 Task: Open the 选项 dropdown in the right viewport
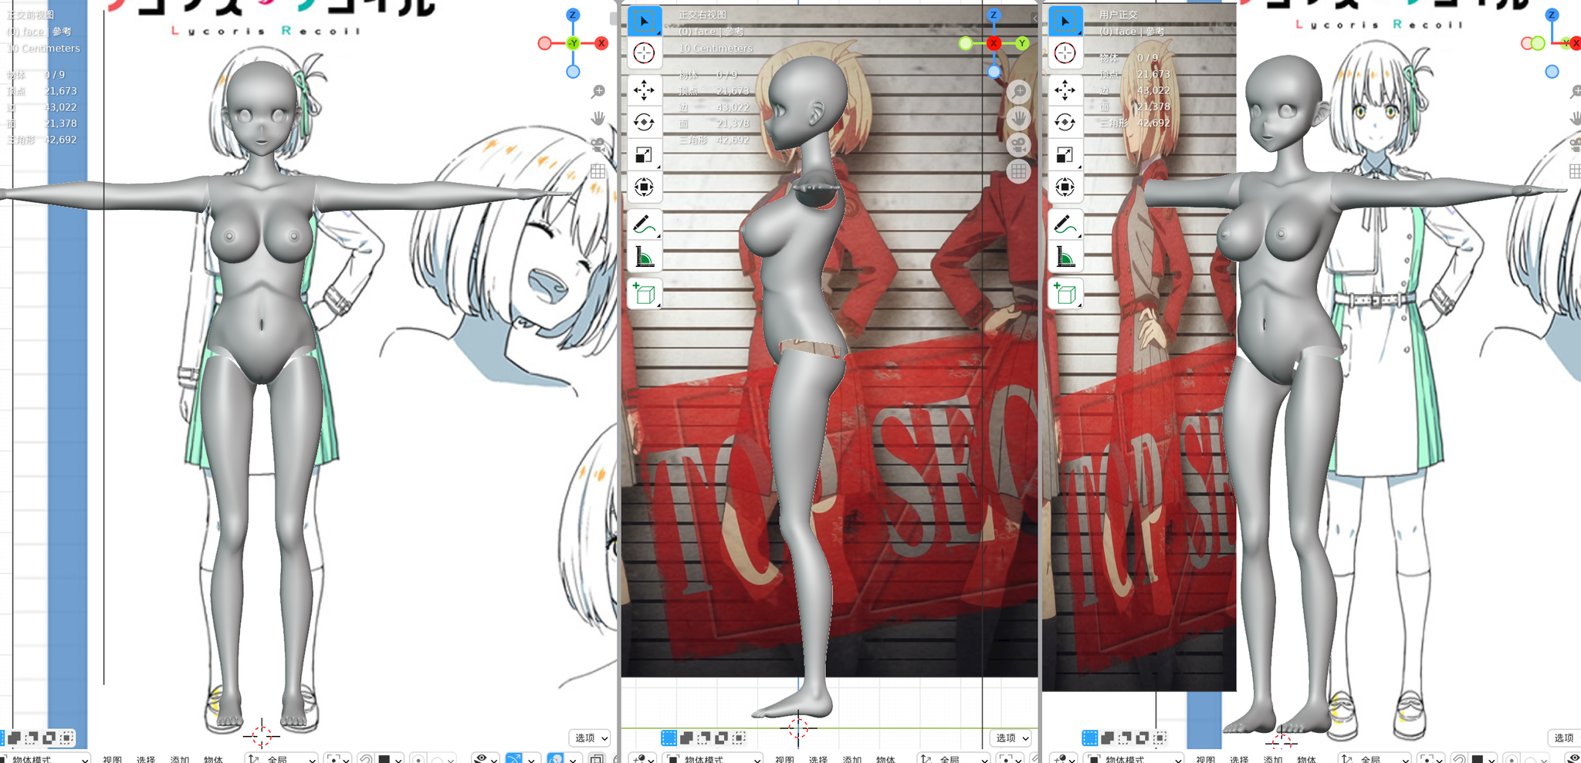(1564, 738)
